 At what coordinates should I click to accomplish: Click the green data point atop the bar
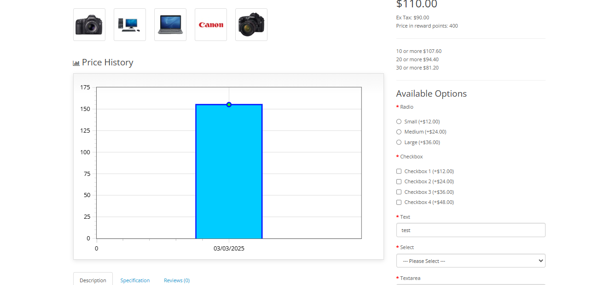click(x=229, y=105)
